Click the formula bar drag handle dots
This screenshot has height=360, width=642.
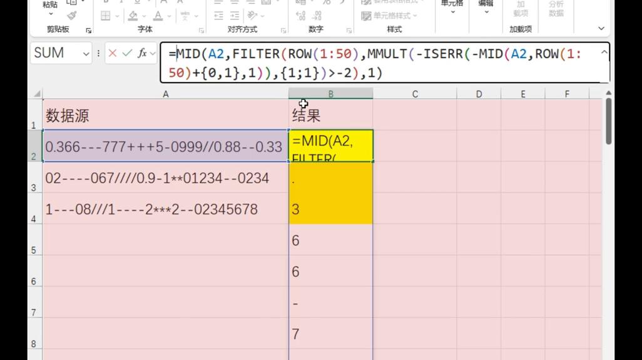point(98,53)
